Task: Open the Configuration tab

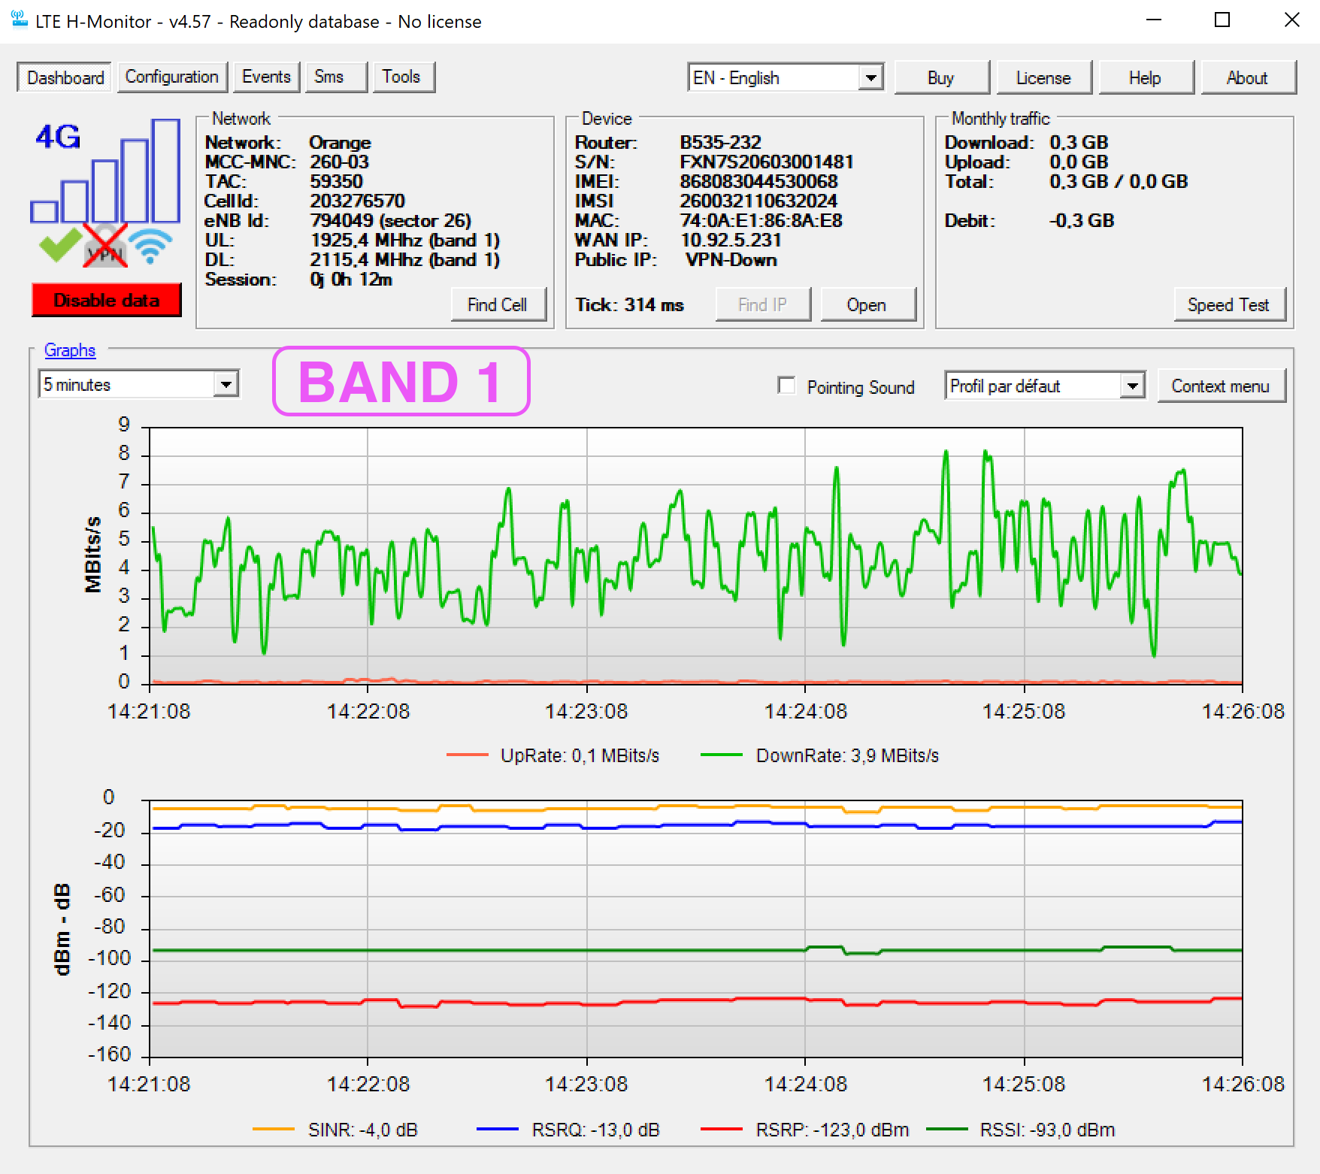Action: click(x=171, y=77)
